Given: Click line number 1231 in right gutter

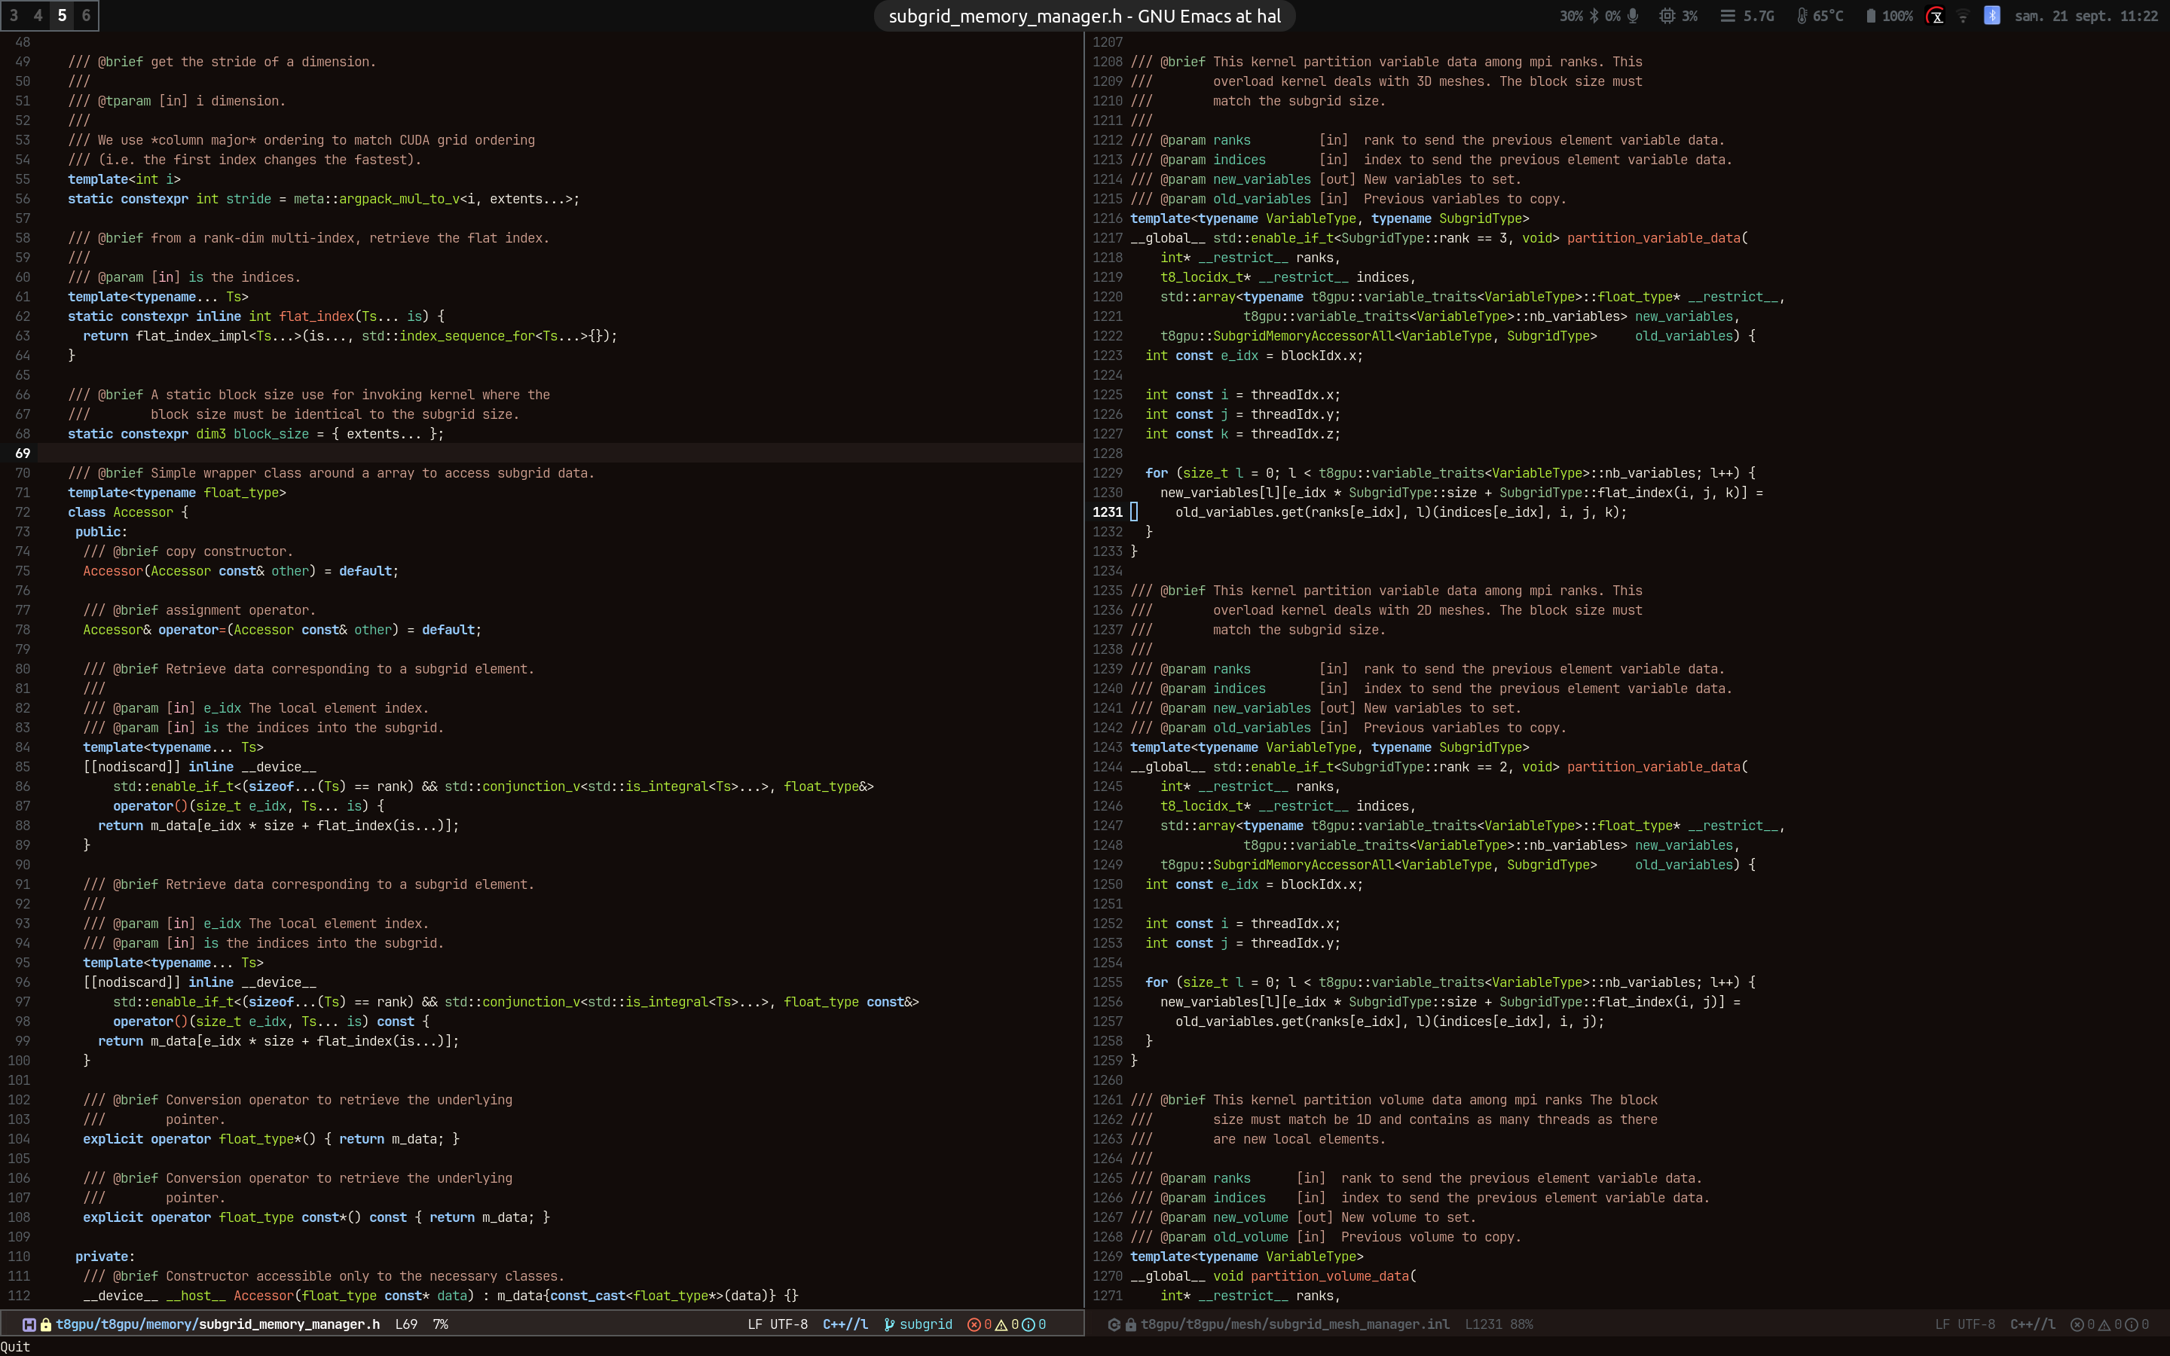Looking at the screenshot, I should tap(1108, 512).
